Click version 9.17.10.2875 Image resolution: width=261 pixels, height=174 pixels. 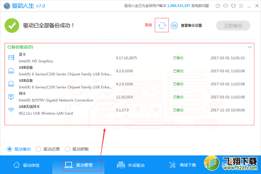coord(126,58)
